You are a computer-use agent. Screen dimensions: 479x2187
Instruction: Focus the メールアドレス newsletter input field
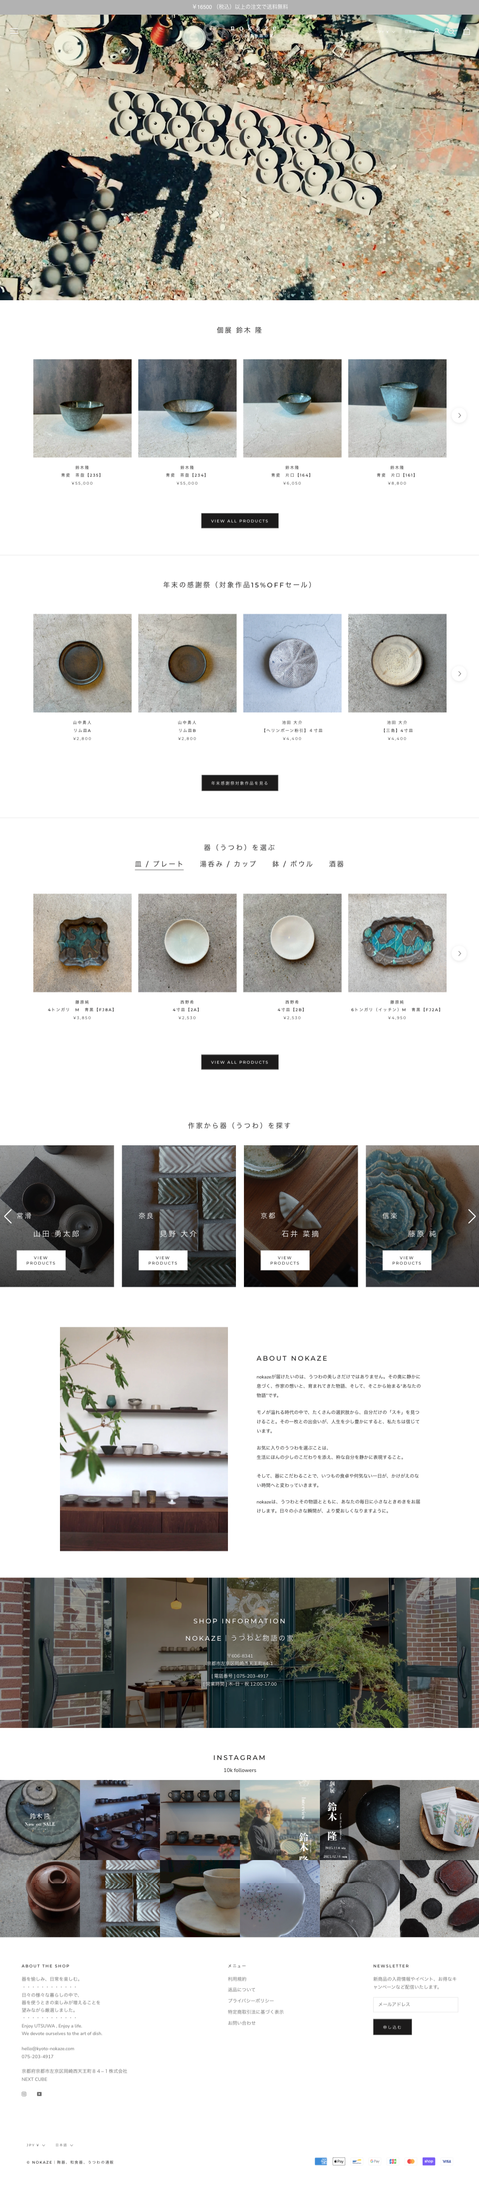[415, 2005]
